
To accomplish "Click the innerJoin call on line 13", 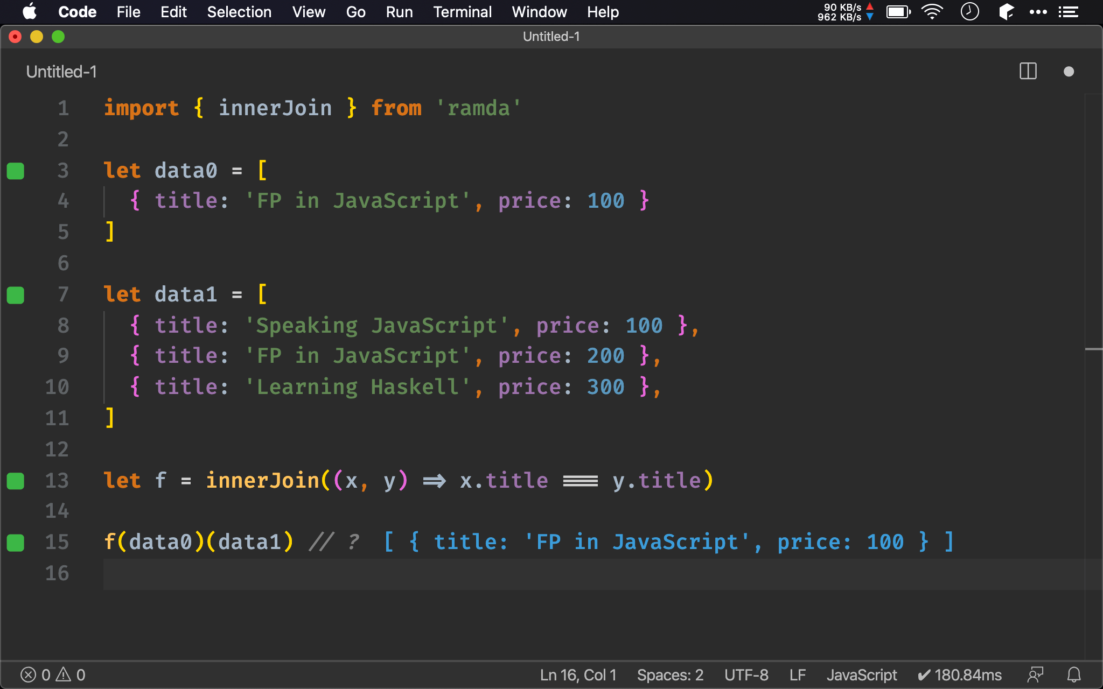I will click(x=263, y=480).
